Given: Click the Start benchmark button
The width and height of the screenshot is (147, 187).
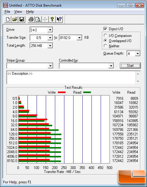Looking at the screenshot, I should coord(130,66).
